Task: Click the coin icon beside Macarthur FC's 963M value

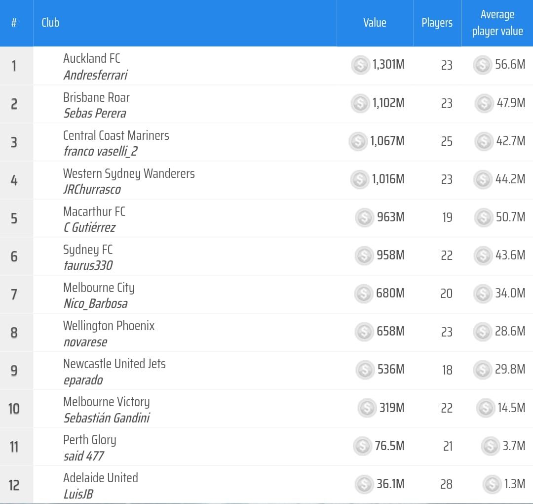Action: tap(365, 217)
